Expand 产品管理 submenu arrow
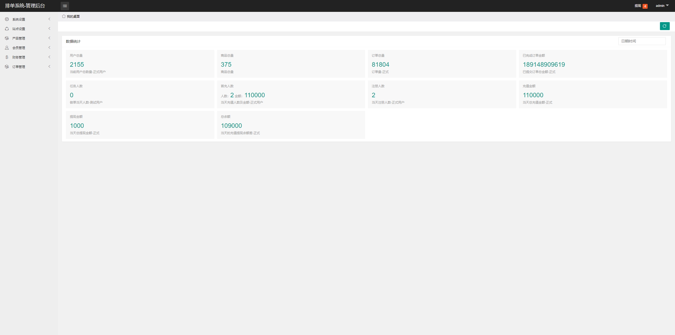Screen dimensions: 675x335 (49, 38)
